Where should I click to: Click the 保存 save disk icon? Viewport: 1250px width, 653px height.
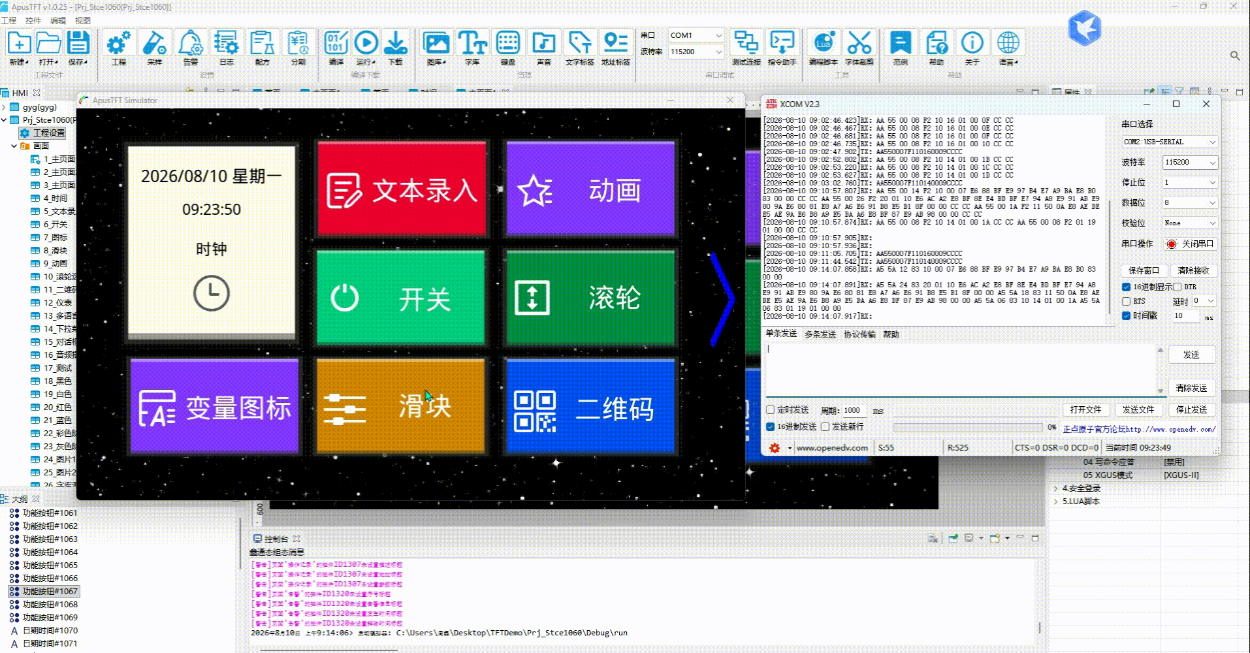click(x=78, y=43)
